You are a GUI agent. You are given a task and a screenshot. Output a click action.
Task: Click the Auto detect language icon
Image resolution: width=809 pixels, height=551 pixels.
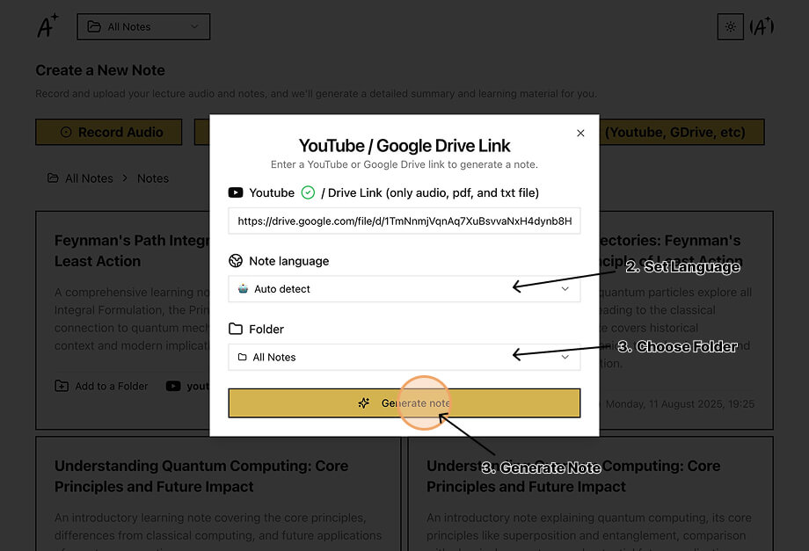point(243,288)
